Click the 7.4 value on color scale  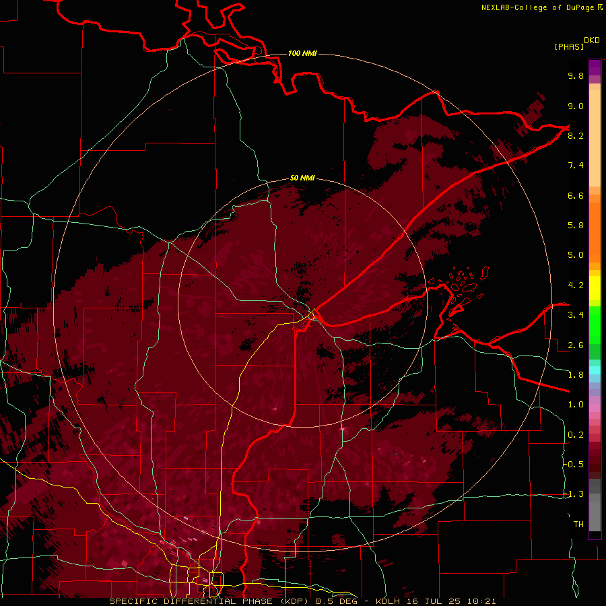[576, 166]
